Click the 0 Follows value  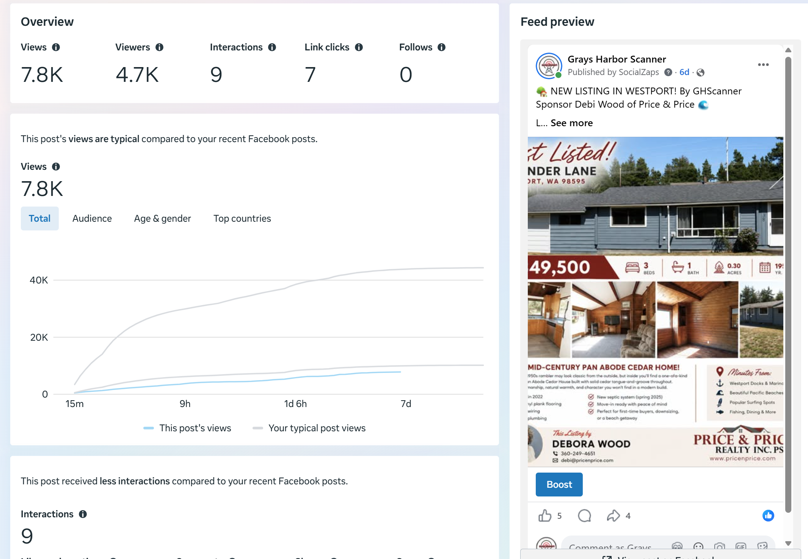(x=406, y=75)
